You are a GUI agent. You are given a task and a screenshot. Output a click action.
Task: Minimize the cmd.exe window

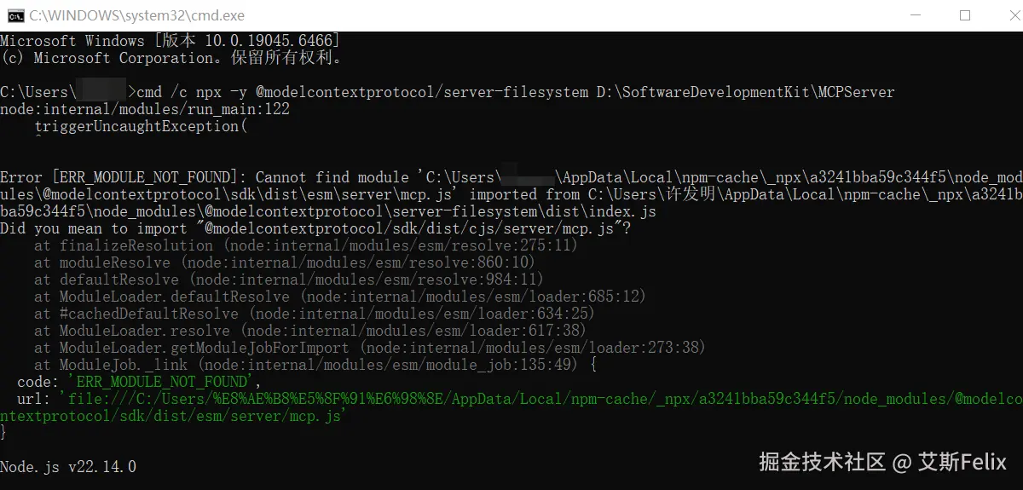tap(916, 15)
